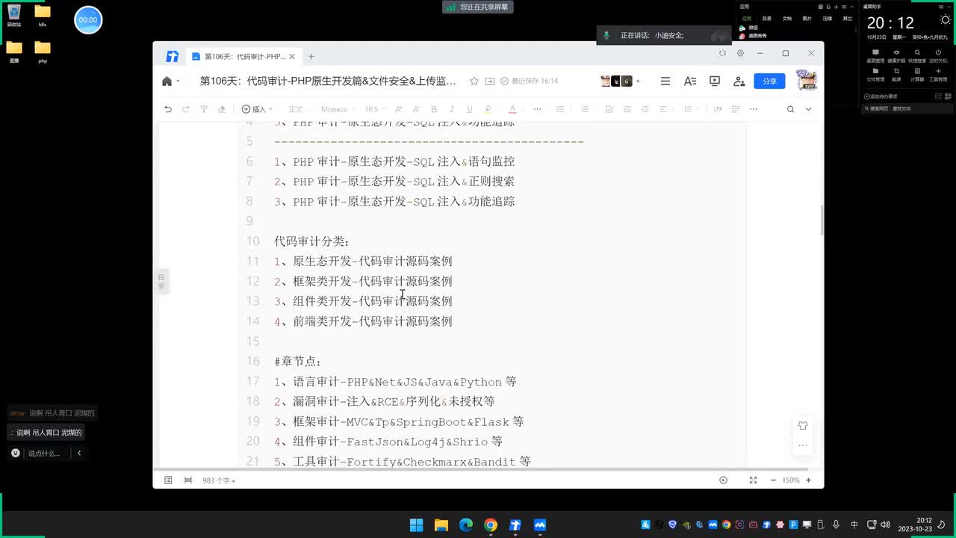Toggle fullscreen view in status bar
Viewport: 956px width, 538px height.
point(753,480)
